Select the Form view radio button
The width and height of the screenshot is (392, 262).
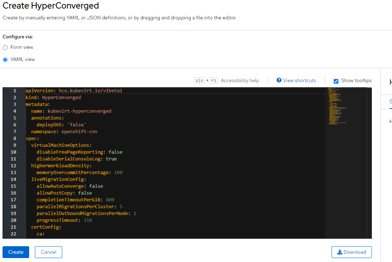pos(5,47)
